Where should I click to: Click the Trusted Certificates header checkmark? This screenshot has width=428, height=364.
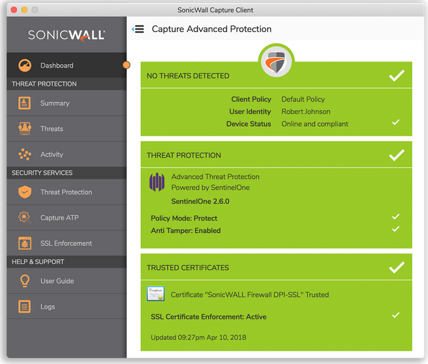click(x=397, y=268)
